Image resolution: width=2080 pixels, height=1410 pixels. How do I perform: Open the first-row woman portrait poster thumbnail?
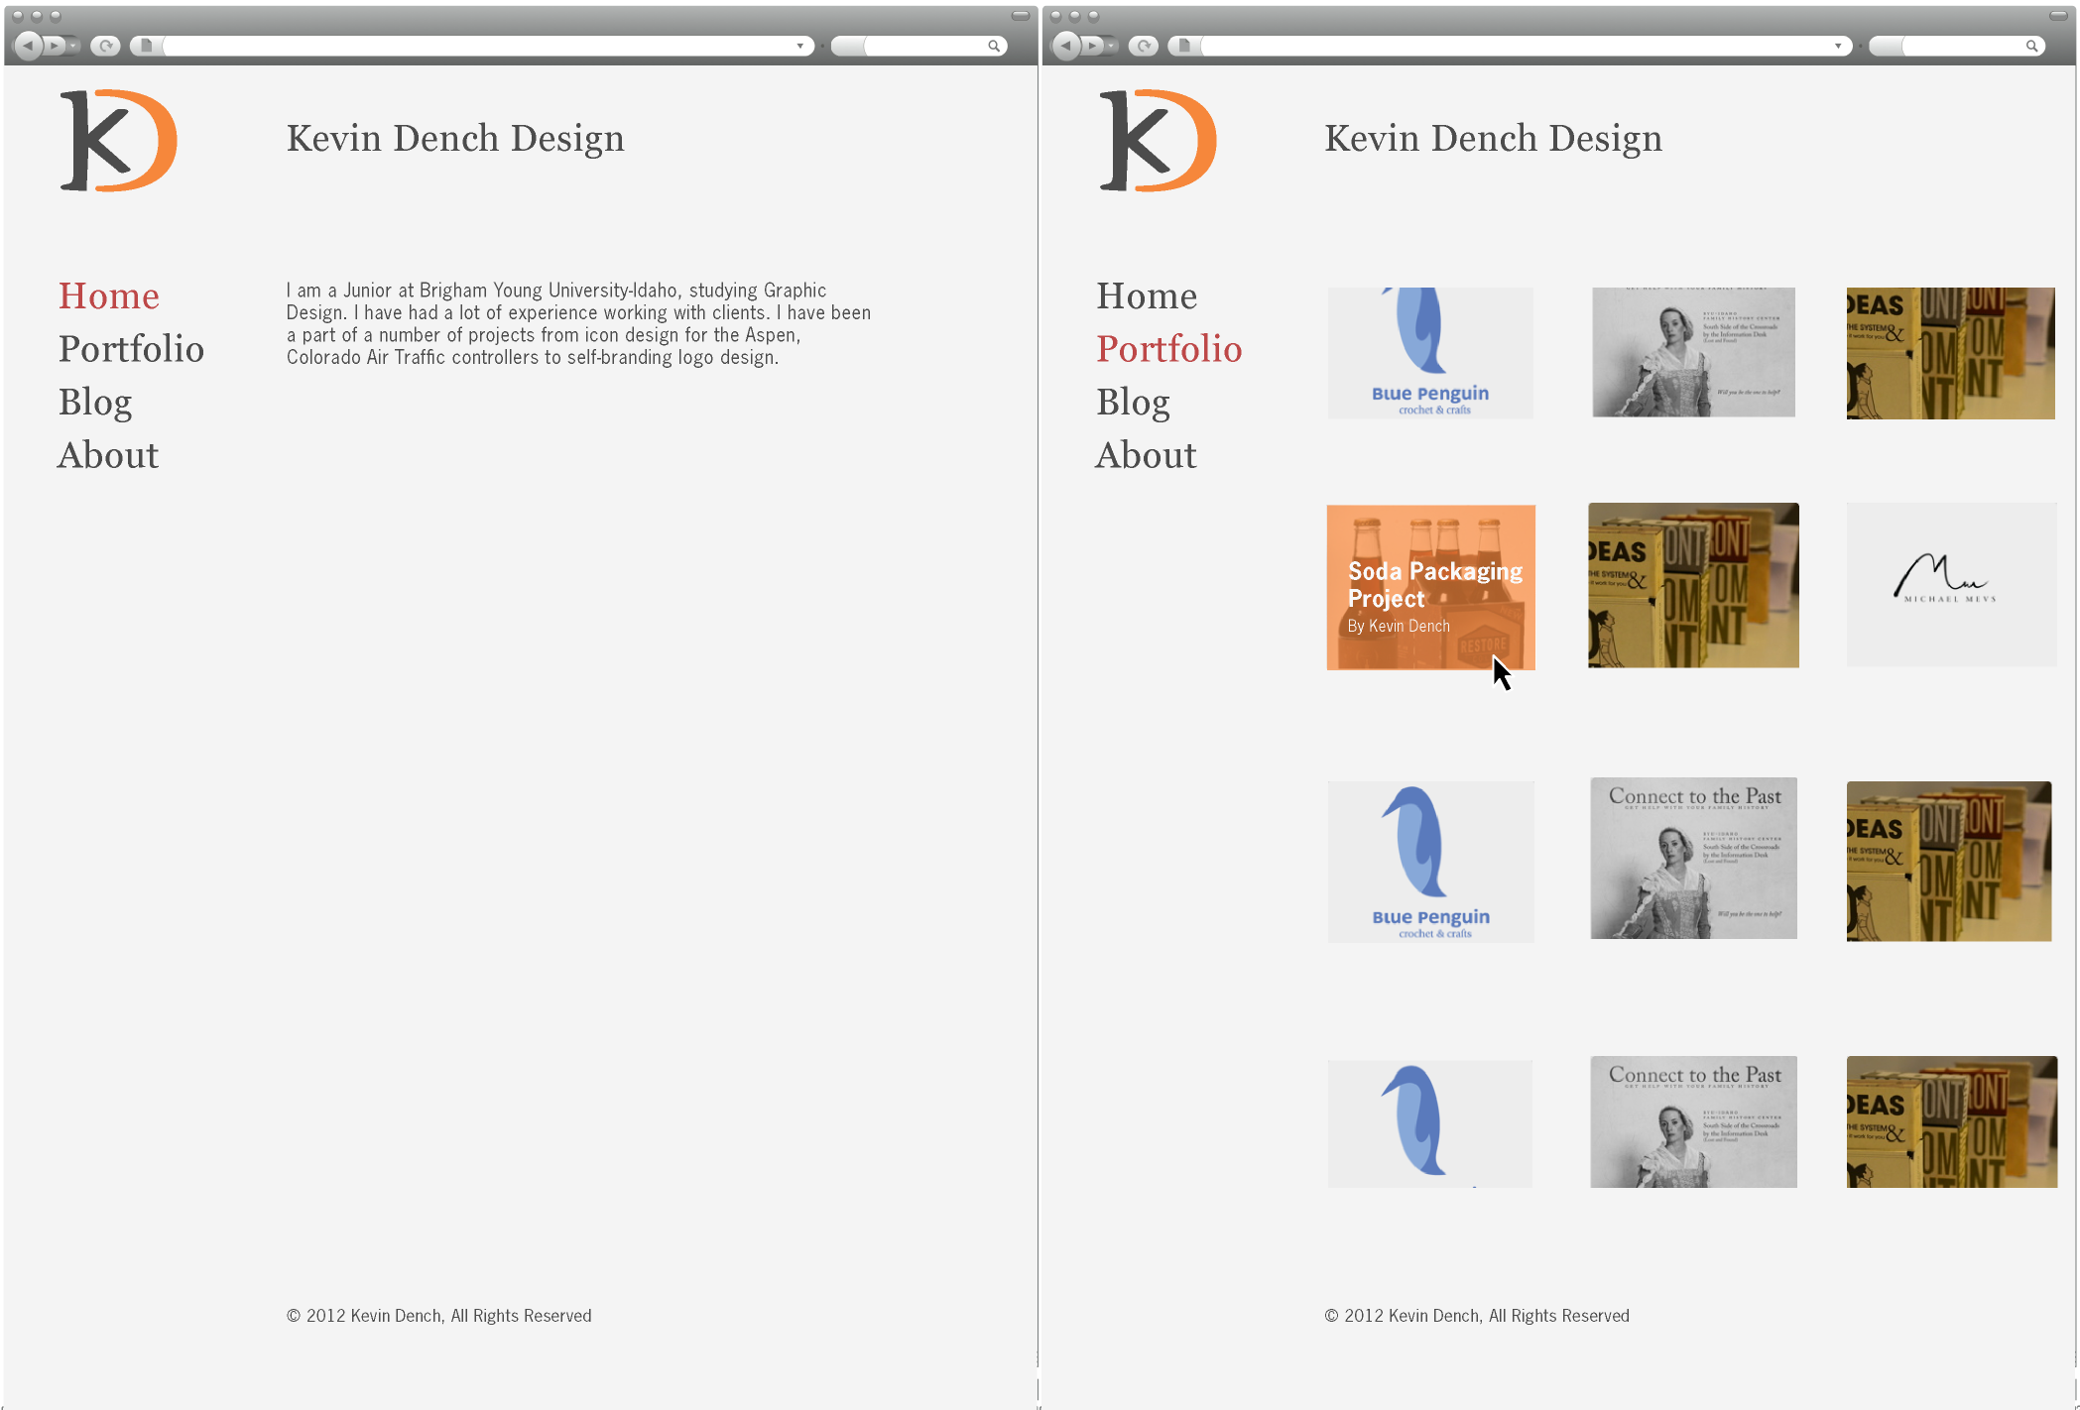1693,352
